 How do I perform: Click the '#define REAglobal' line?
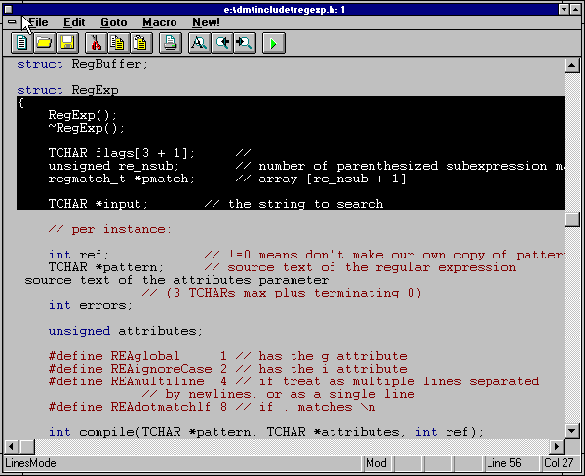click(x=227, y=356)
